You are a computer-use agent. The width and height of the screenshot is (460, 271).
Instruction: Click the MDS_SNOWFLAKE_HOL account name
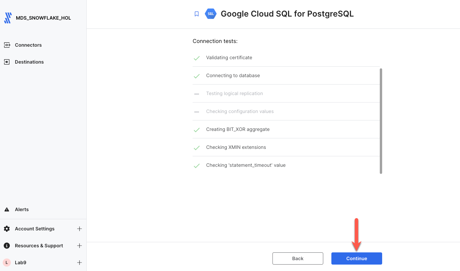(43, 18)
